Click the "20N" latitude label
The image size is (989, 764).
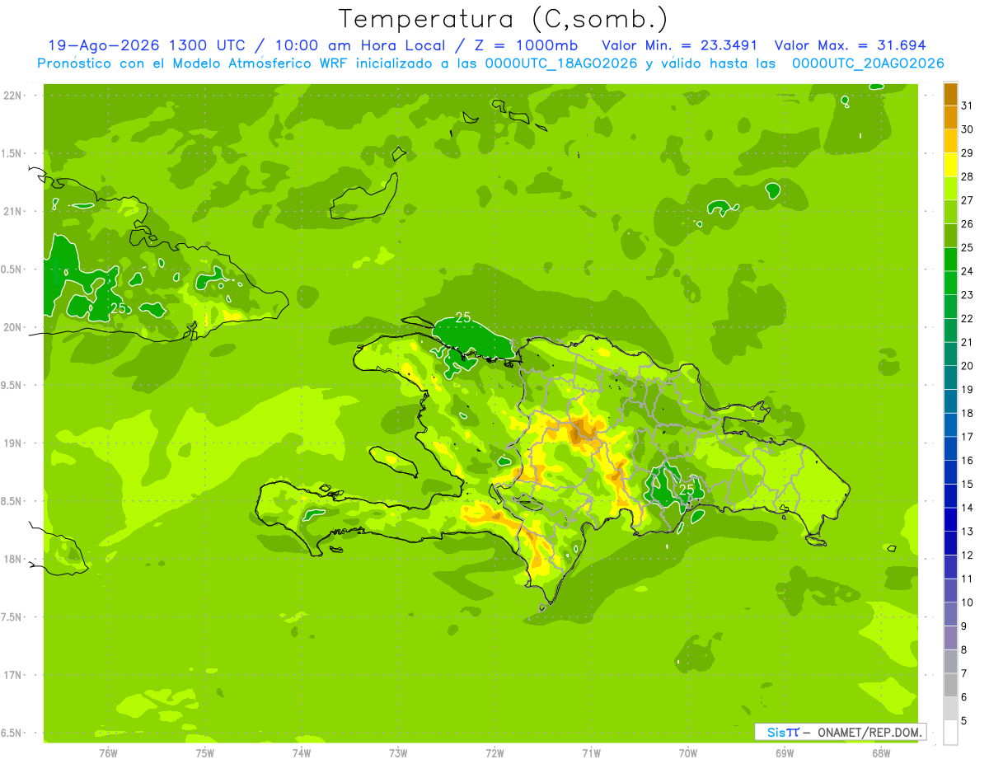[14, 327]
